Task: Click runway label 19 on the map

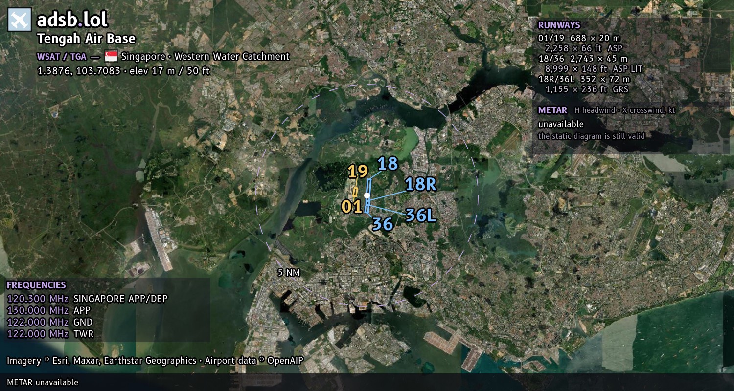Action: click(358, 172)
